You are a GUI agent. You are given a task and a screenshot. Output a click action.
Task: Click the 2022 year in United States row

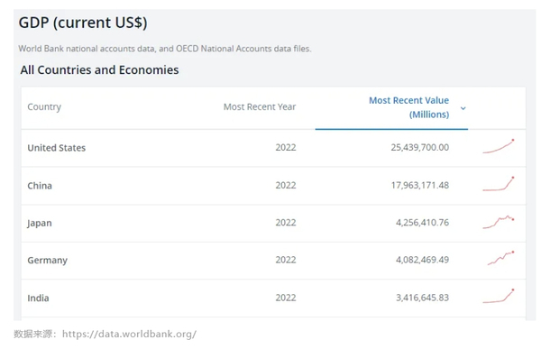[286, 147]
